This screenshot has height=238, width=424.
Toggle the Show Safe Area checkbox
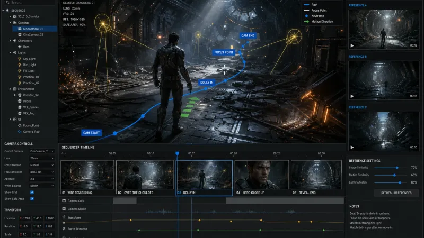click(x=32, y=199)
